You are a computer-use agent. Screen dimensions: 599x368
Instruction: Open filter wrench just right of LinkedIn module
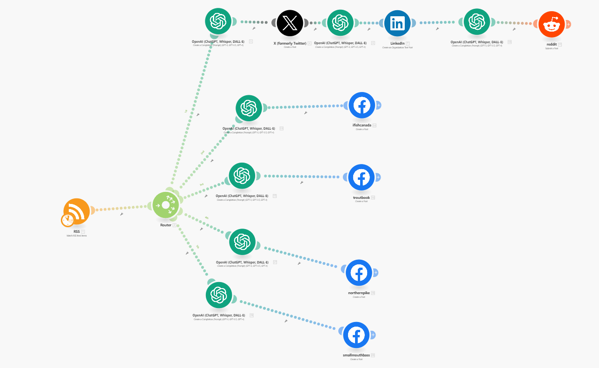click(x=437, y=28)
